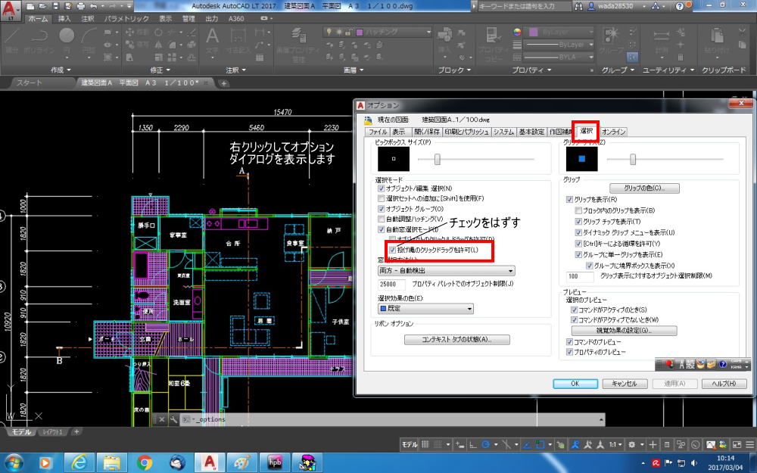Switch to the 挿入 ribbon tab
Viewport: 757px width, 473px height.
64,18
